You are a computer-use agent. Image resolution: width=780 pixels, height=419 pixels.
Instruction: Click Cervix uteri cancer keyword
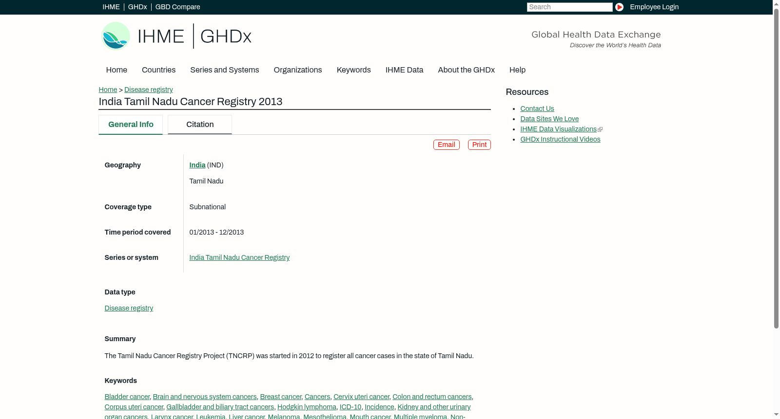coord(361,397)
